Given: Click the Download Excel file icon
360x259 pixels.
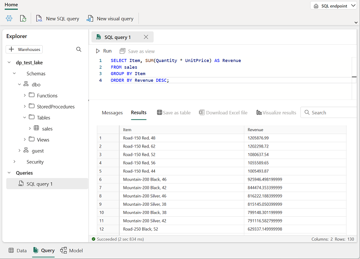Looking at the screenshot, I should 201,112.
